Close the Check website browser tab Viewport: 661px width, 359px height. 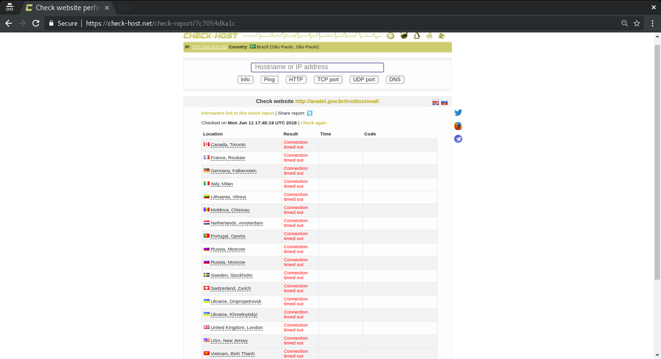(107, 8)
